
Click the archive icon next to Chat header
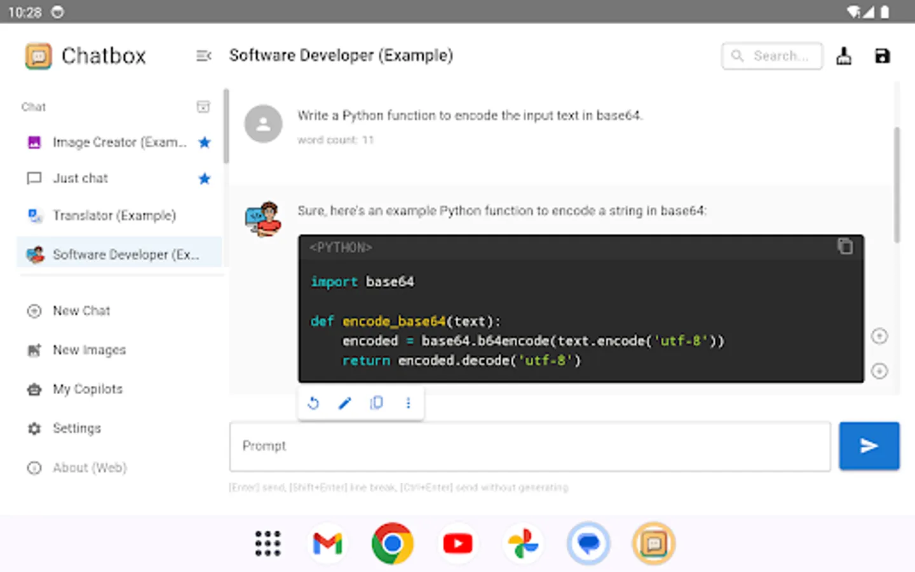203,107
